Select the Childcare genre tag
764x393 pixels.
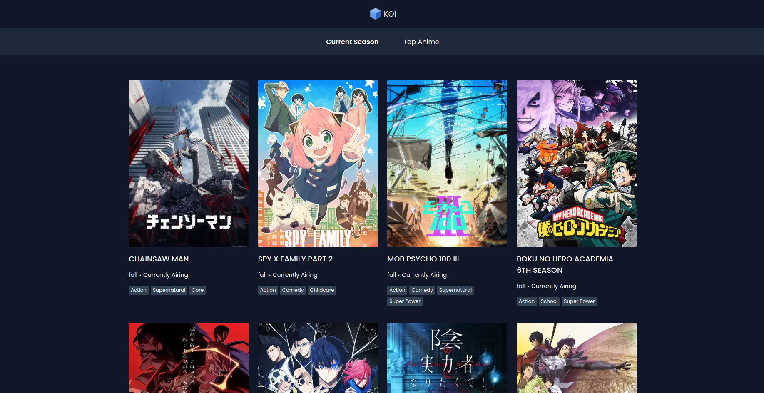322,290
